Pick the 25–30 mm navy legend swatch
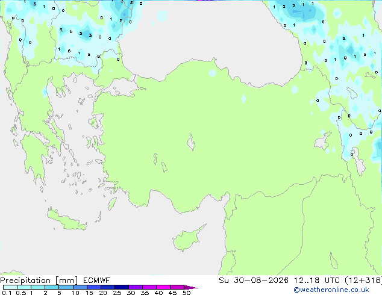382x295 pixels. 122,287
